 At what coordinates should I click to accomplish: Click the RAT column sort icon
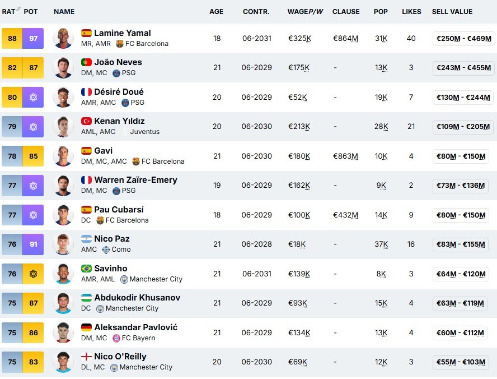pyautogui.click(x=18, y=10)
